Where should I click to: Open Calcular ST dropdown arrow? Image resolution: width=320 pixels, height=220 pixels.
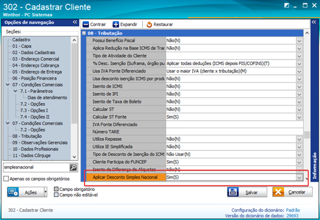coord(299,109)
